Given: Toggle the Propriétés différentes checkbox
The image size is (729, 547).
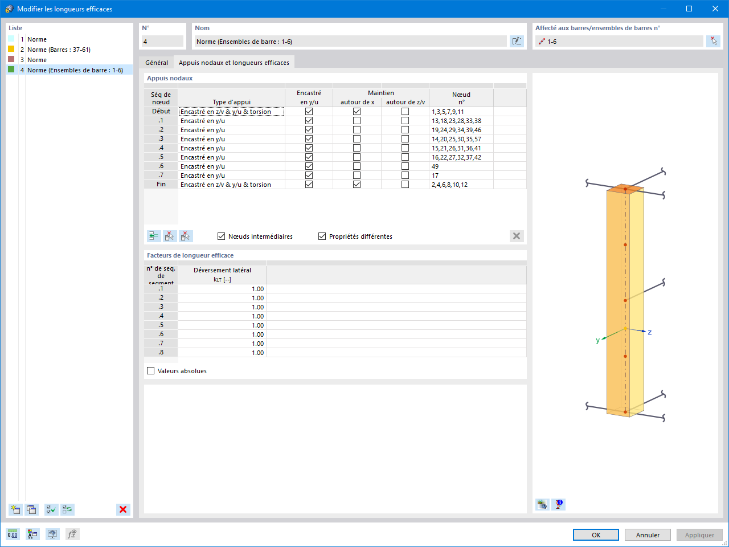Looking at the screenshot, I should [322, 236].
